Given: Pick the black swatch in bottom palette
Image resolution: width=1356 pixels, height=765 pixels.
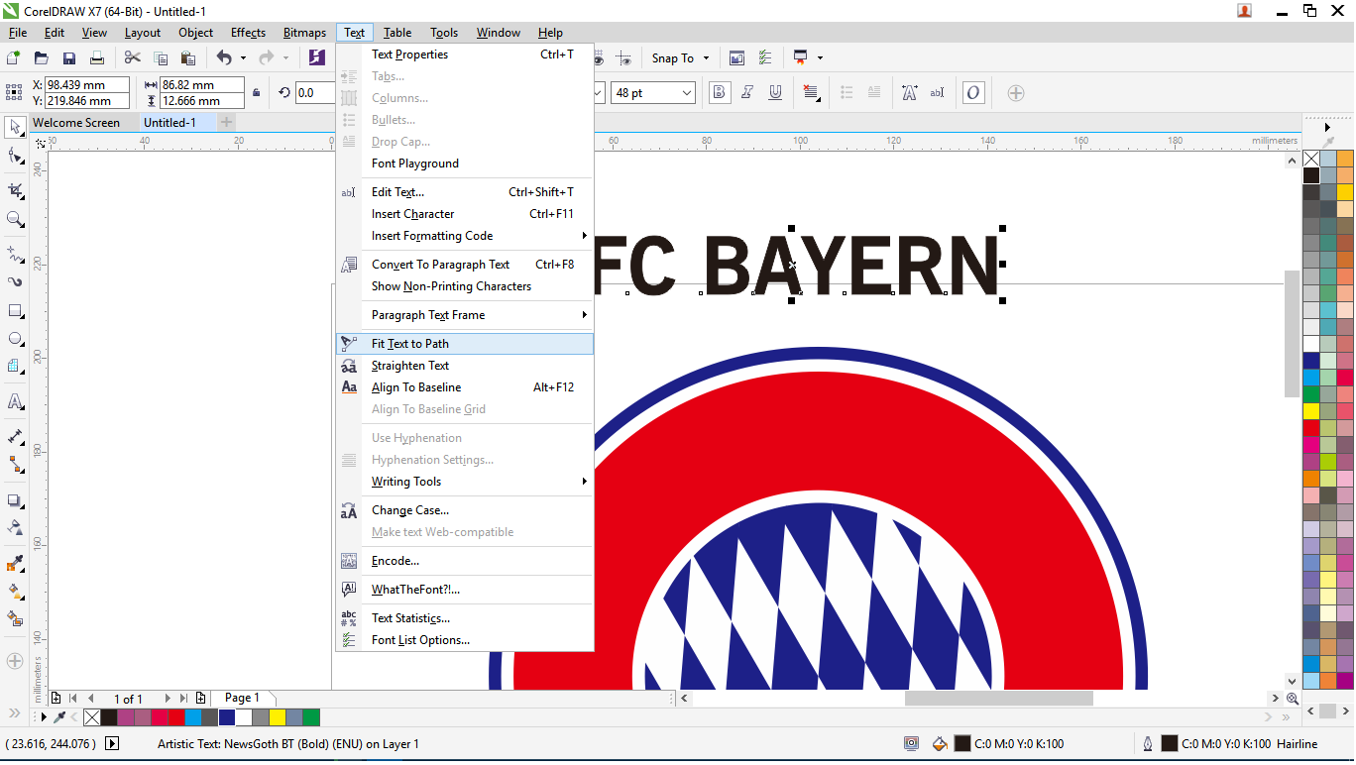Looking at the screenshot, I should click(109, 717).
